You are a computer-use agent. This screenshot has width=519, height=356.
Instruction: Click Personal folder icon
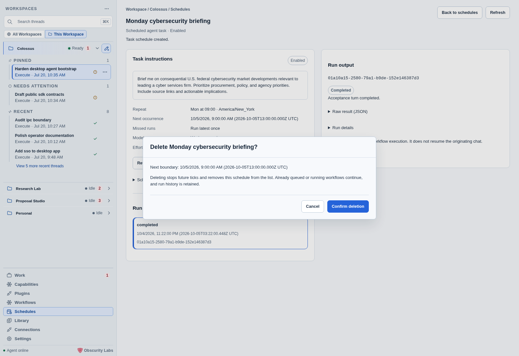[x=10, y=213]
